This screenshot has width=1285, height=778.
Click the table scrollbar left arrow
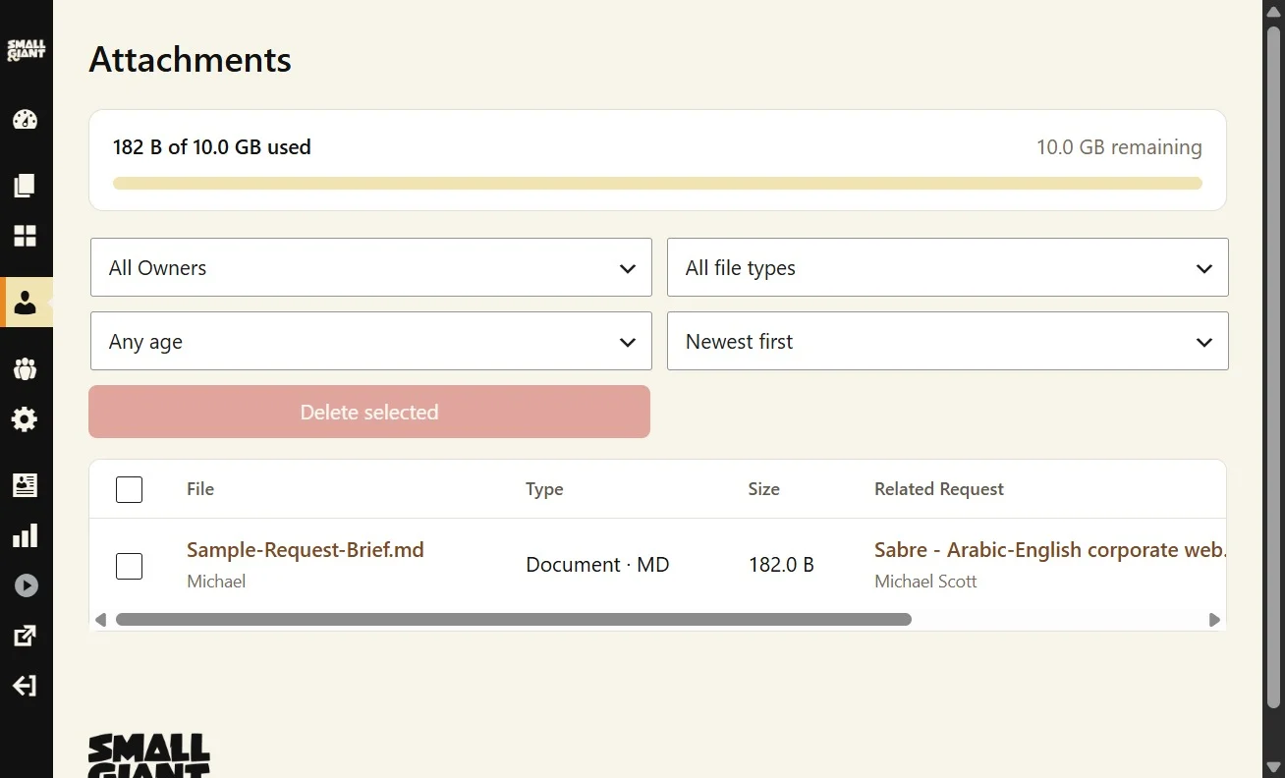tap(100, 620)
